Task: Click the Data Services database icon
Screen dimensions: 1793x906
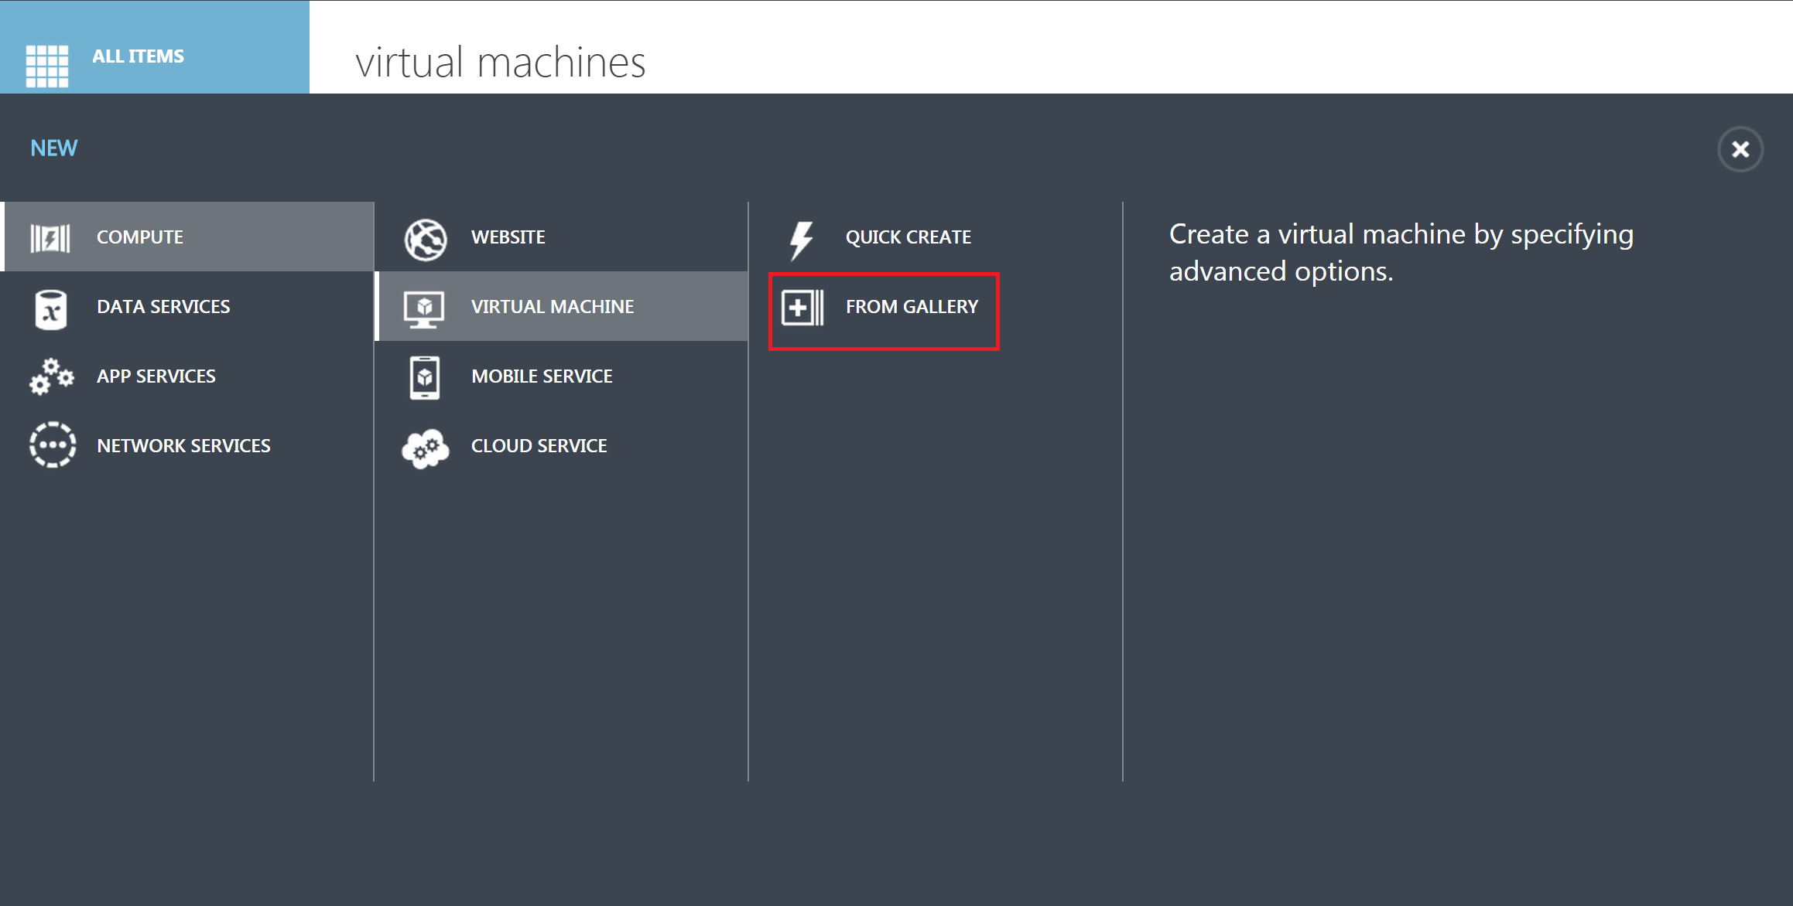Action: click(x=51, y=309)
